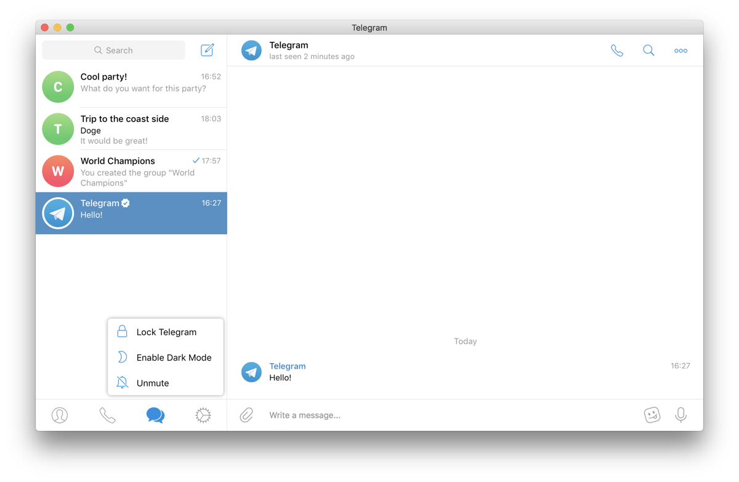Click the Write a message field
This screenshot has width=739, height=482.
pyautogui.click(x=453, y=415)
